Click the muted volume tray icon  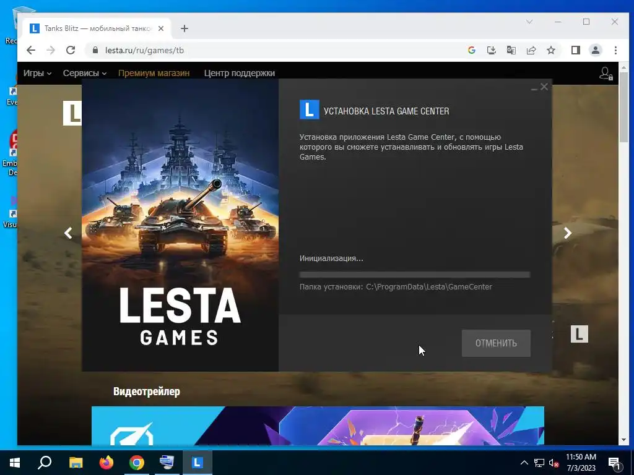pyautogui.click(x=554, y=463)
